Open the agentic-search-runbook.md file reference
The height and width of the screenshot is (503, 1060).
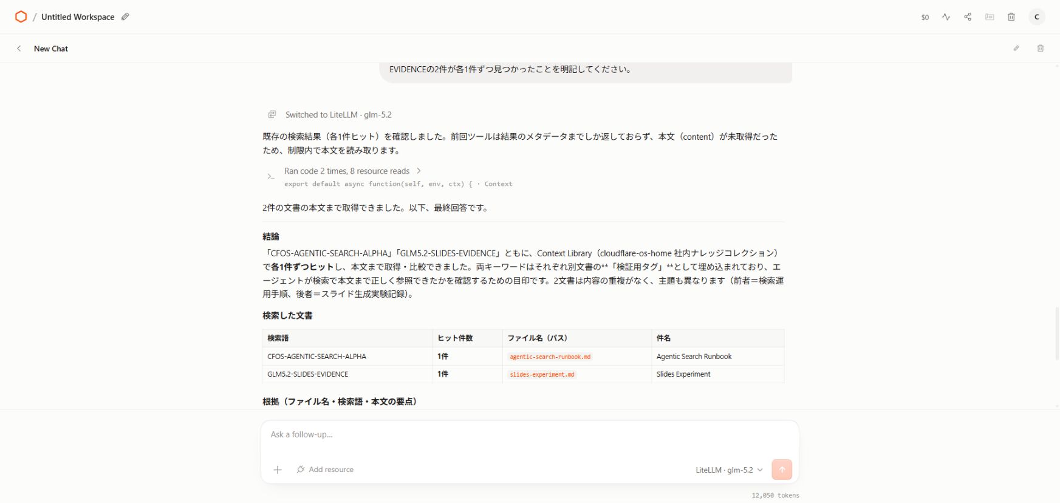click(x=550, y=357)
